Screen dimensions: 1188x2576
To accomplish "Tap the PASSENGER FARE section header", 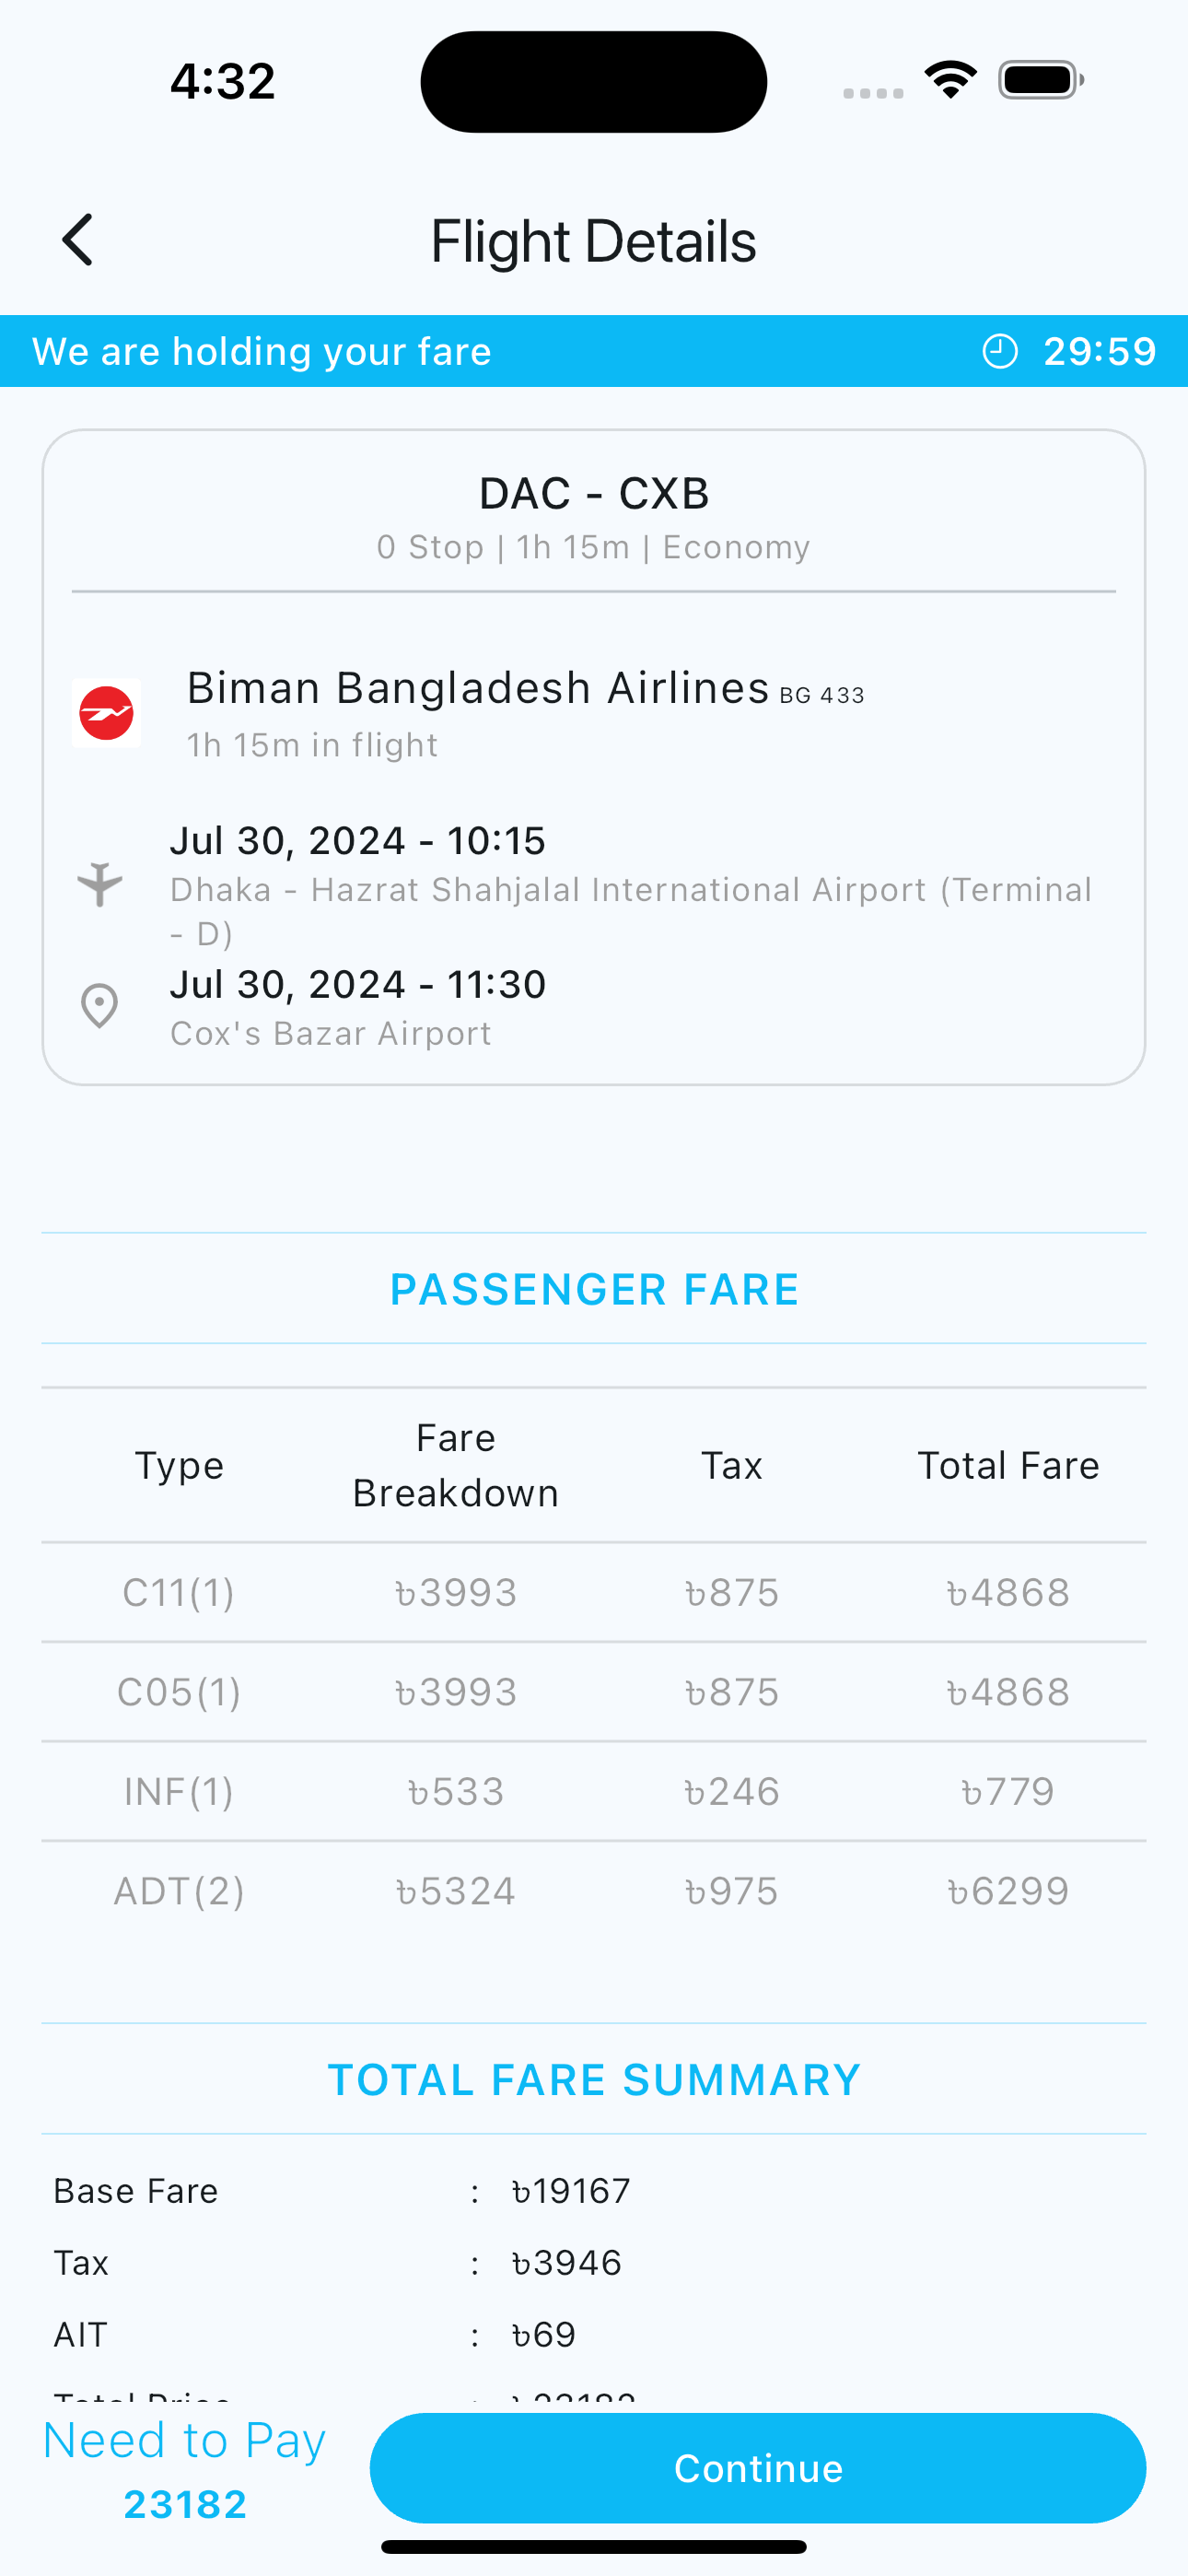I will click(594, 1288).
